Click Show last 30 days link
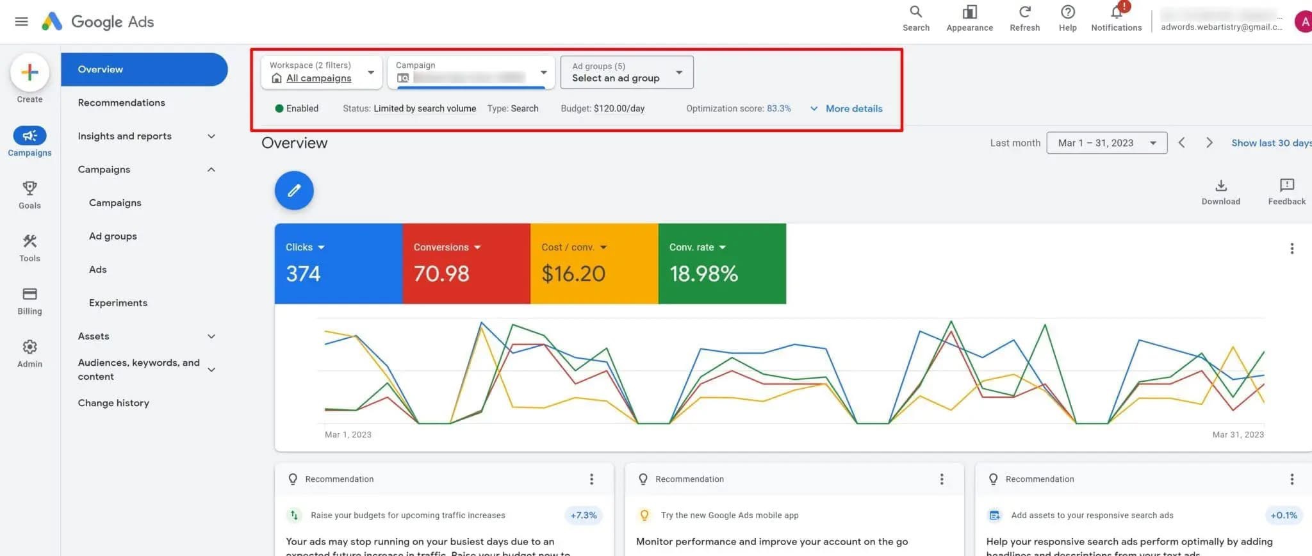This screenshot has height=556, width=1312. click(1270, 143)
